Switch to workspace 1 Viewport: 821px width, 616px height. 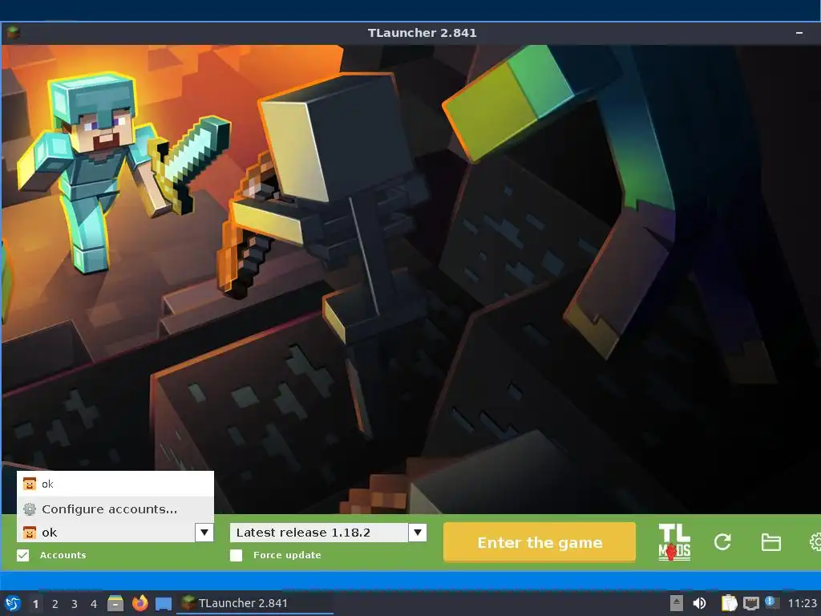(35, 604)
